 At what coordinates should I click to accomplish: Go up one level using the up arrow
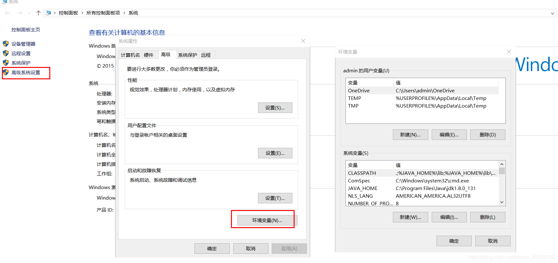pos(38,13)
